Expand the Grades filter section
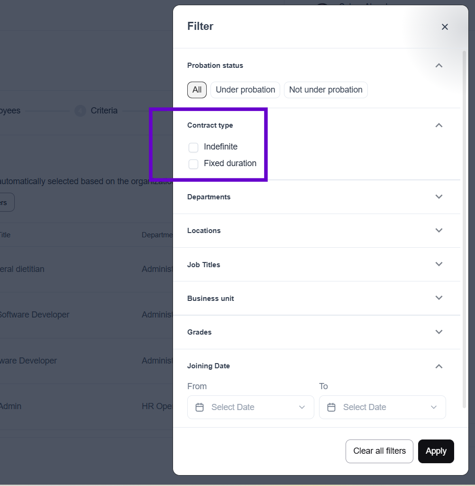This screenshot has width=475, height=486. coord(439,332)
